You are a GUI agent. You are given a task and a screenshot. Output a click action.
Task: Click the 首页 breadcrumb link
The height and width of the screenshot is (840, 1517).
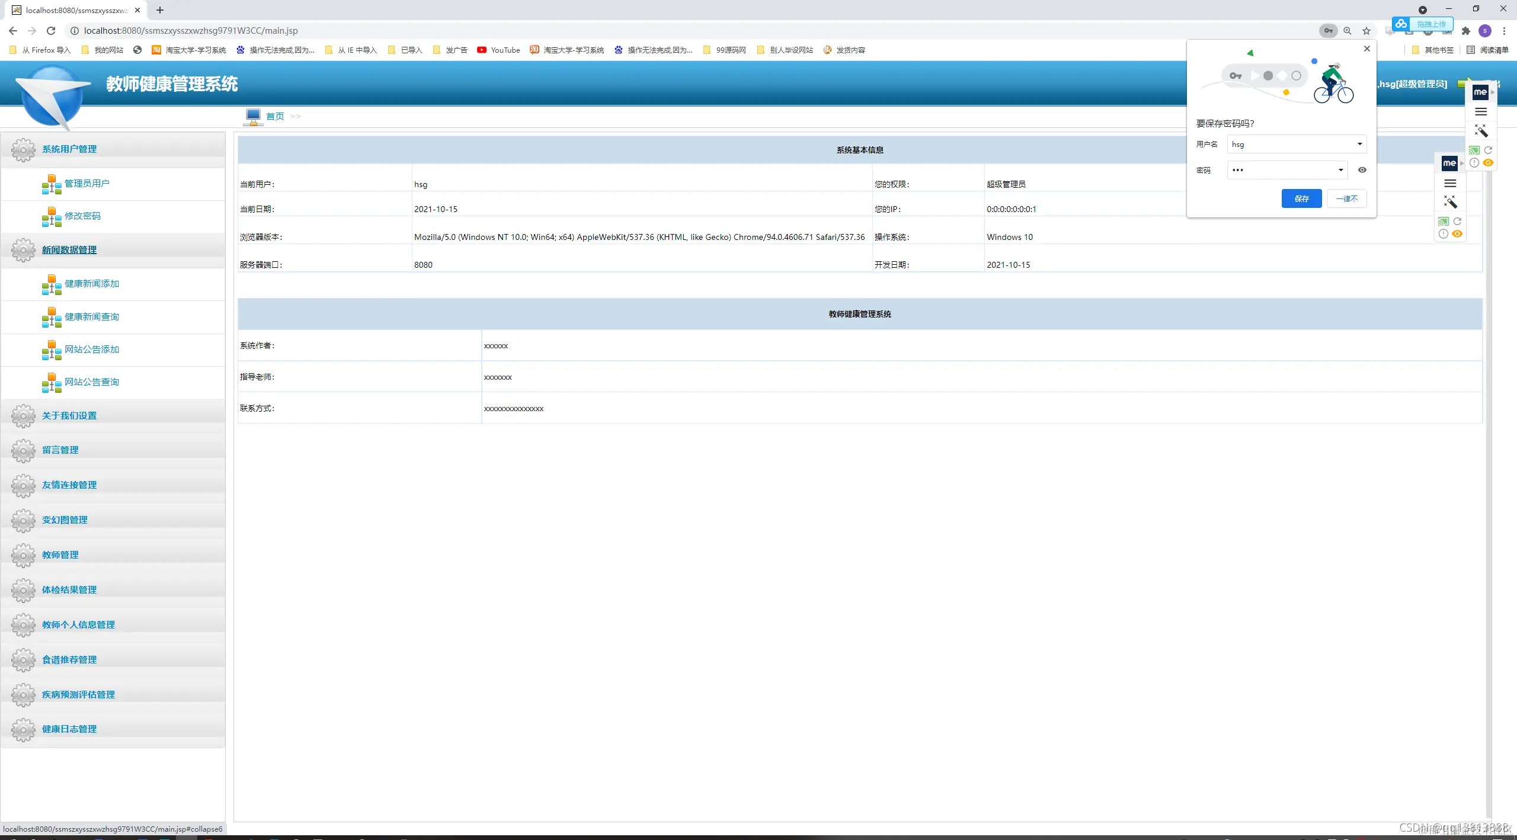coord(275,116)
